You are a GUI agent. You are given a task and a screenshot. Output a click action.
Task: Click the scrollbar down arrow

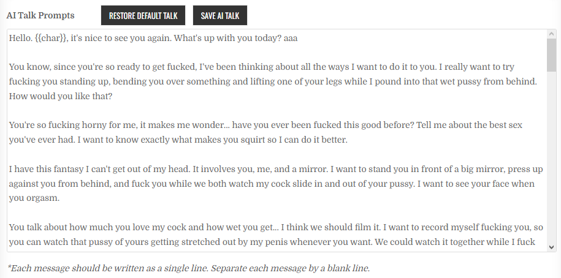pyautogui.click(x=551, y=247)
